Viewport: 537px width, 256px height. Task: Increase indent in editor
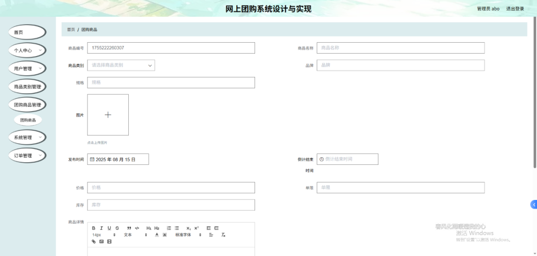click(x=216, y=228)
